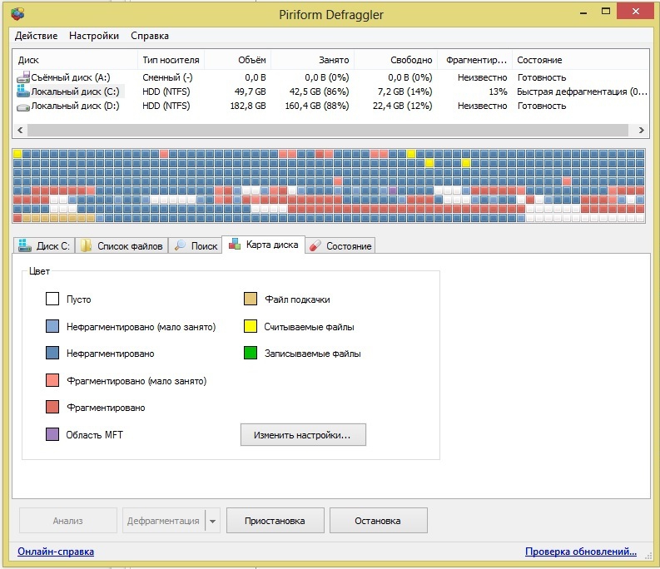Switch to Список файлов tab
660x569 pixels.
coord(122,246)
